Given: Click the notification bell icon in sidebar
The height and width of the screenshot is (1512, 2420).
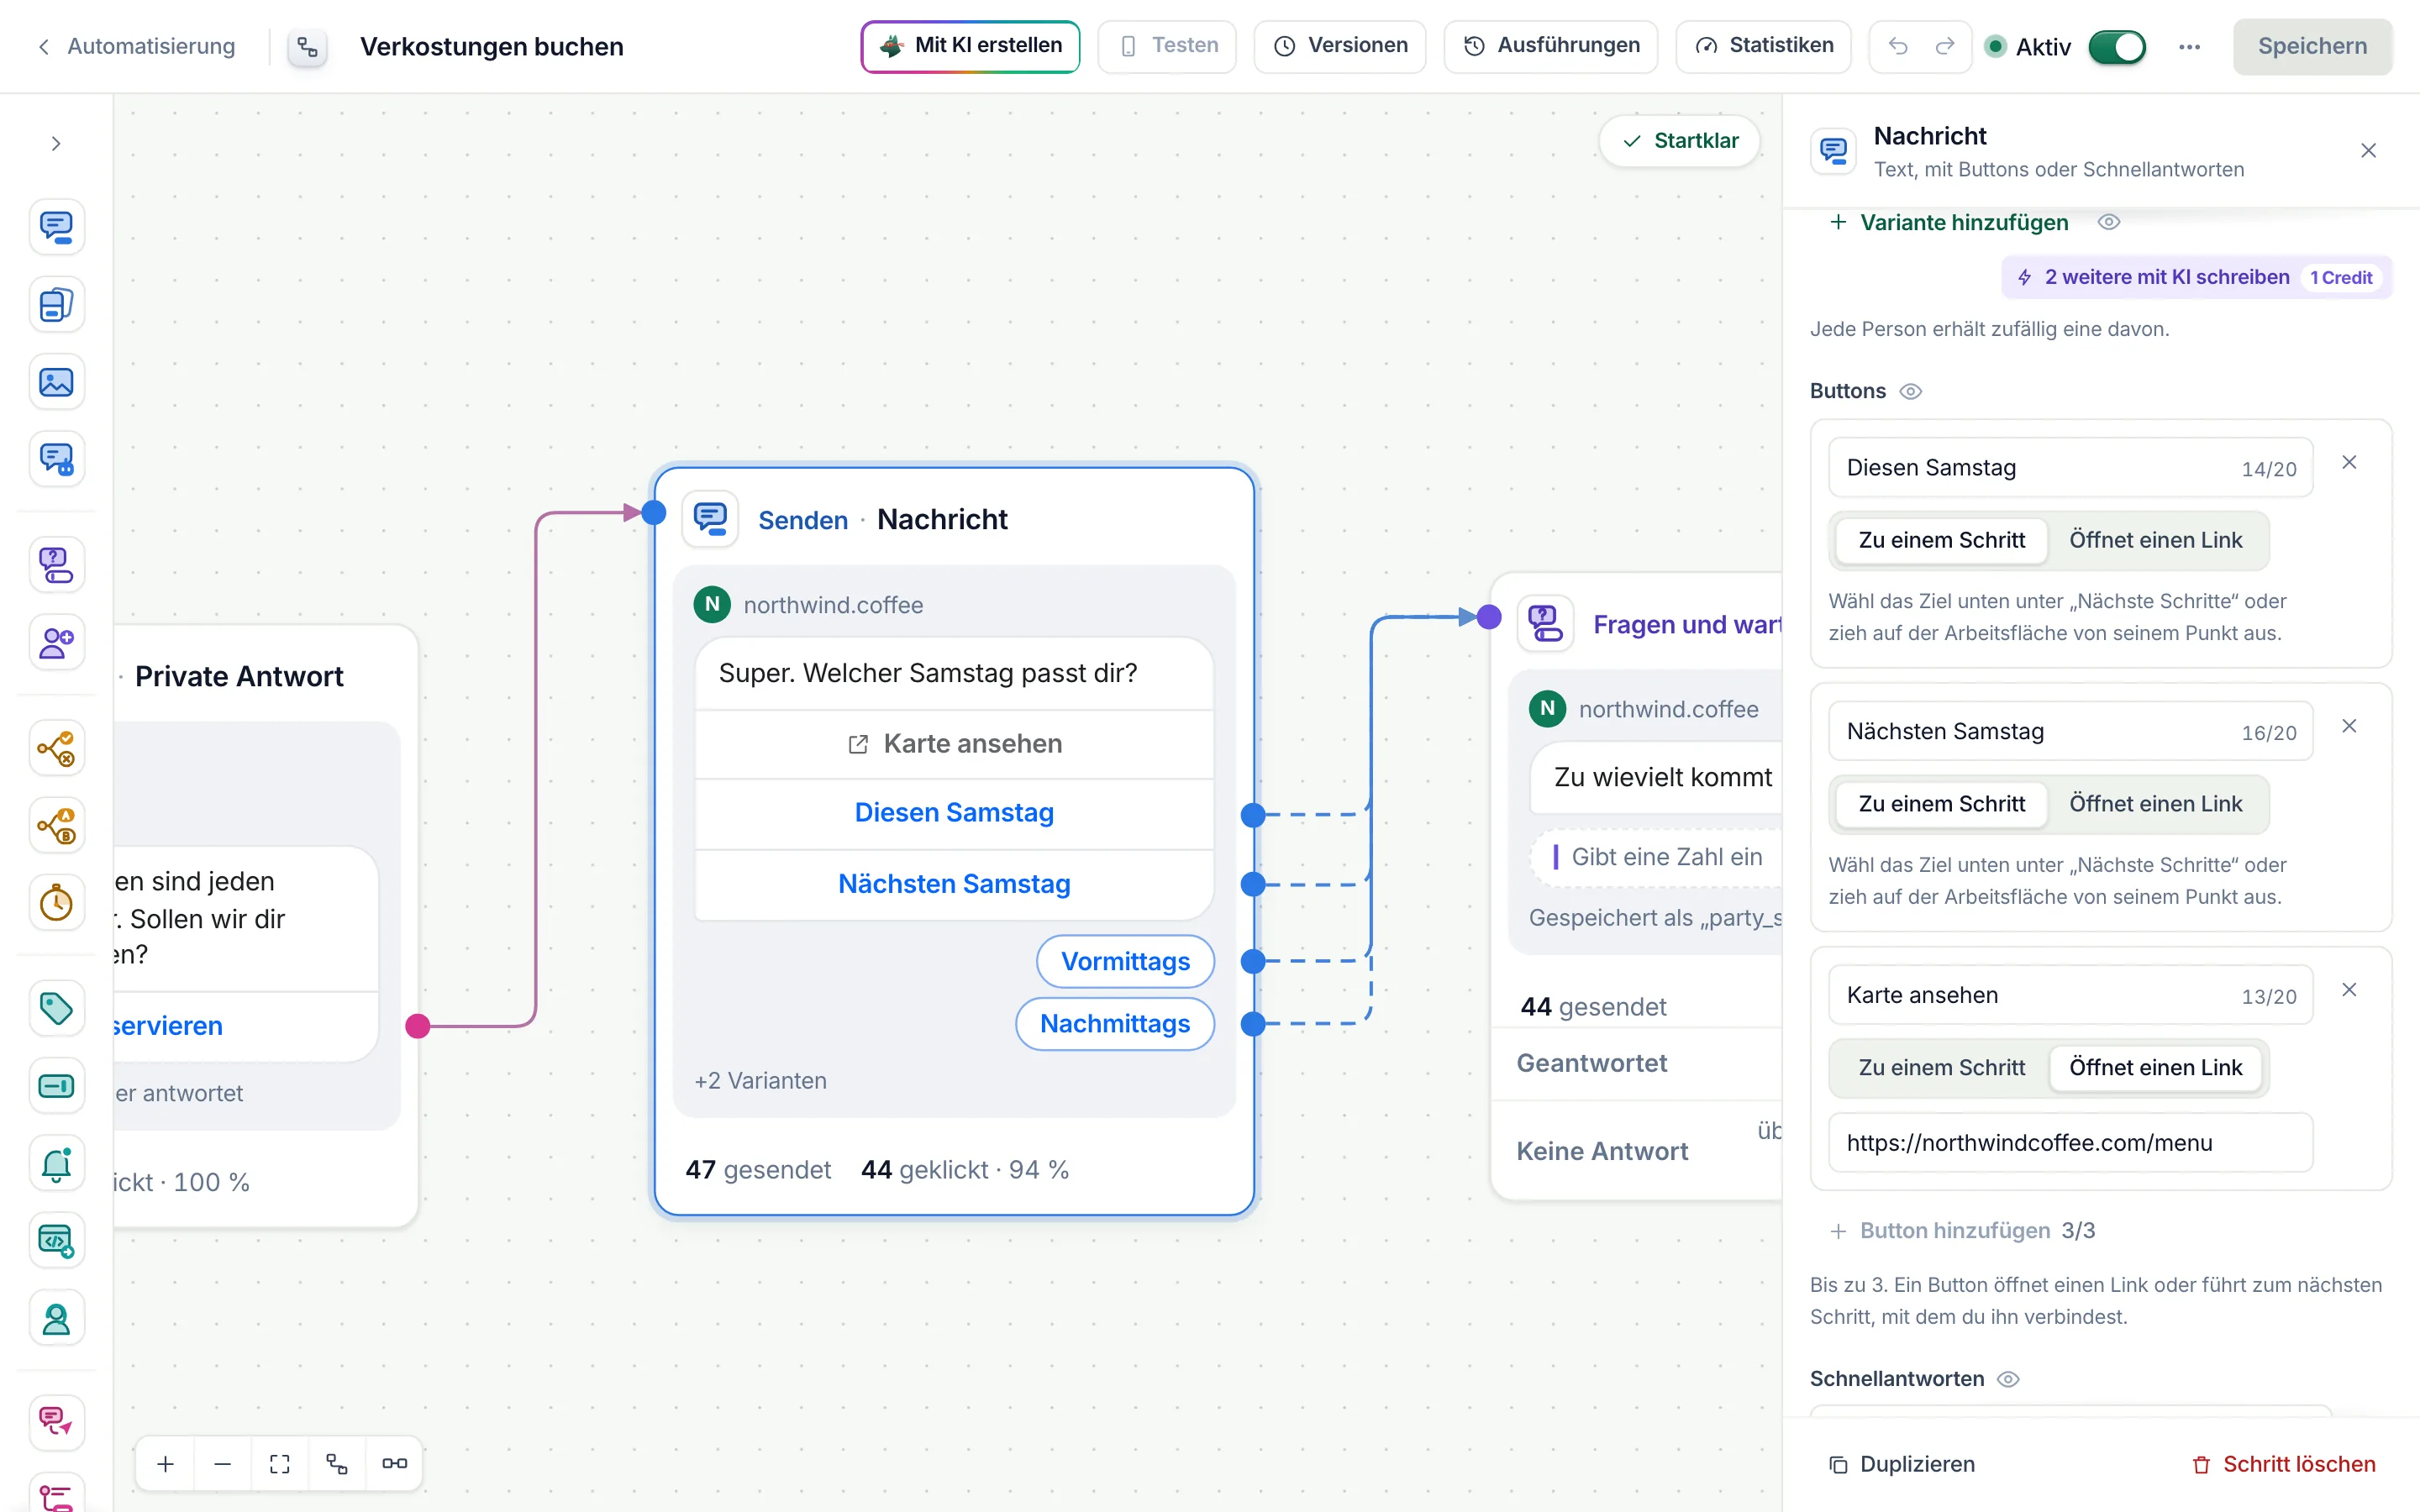Looking at the screenshot, I should tap(56, 1164).
